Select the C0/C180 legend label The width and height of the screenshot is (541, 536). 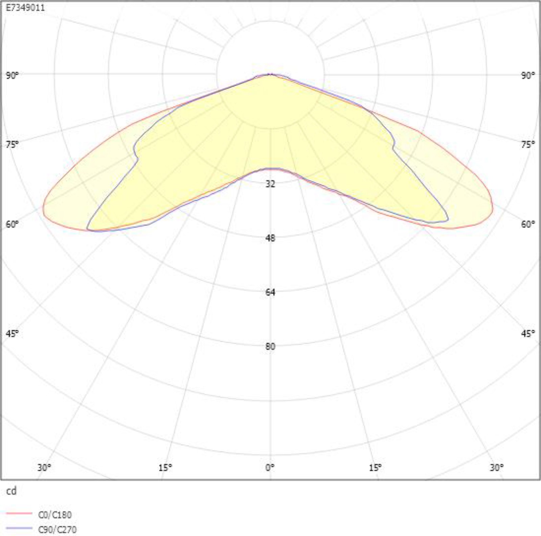pyautogui.click(x=55, y=515)
